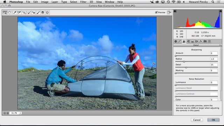Screen dimensions: 224x126
Task: Select the White Balance eyedropper tool
Action: [x=14, y=13]
